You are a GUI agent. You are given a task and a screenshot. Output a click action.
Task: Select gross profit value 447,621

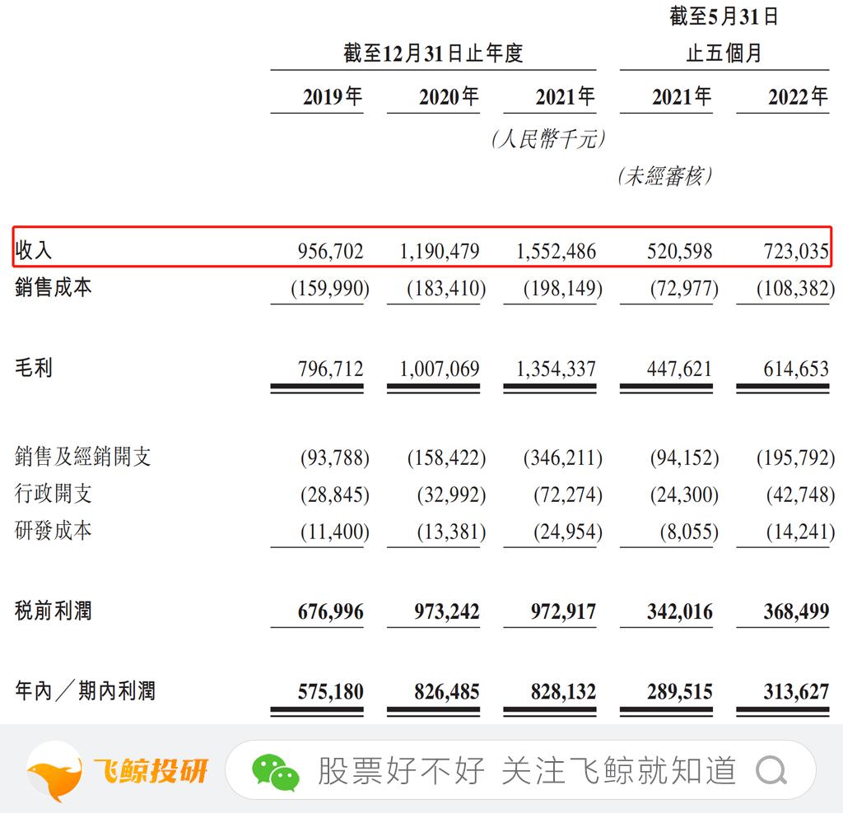679,369
